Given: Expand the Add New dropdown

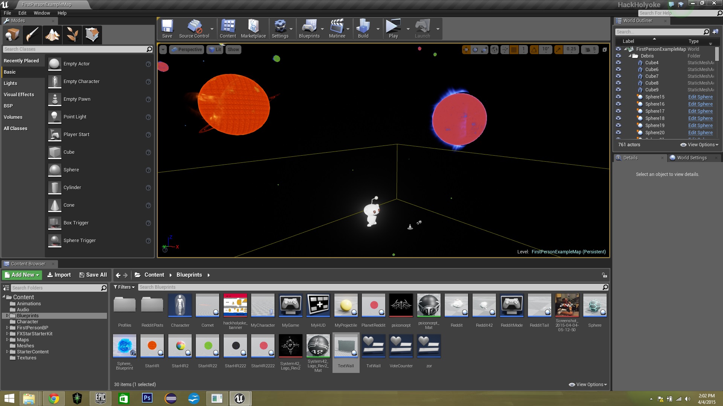Looking at the screenshot, I should [x=22, y=275].
